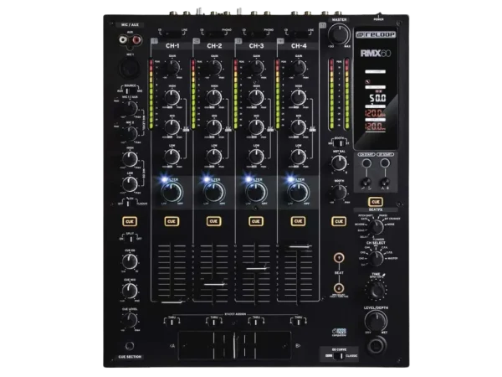Click the CH-2 volume fader handle

pyautogui.click(x=214, y=284)
